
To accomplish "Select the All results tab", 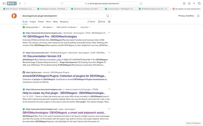I will pos(25,22).
